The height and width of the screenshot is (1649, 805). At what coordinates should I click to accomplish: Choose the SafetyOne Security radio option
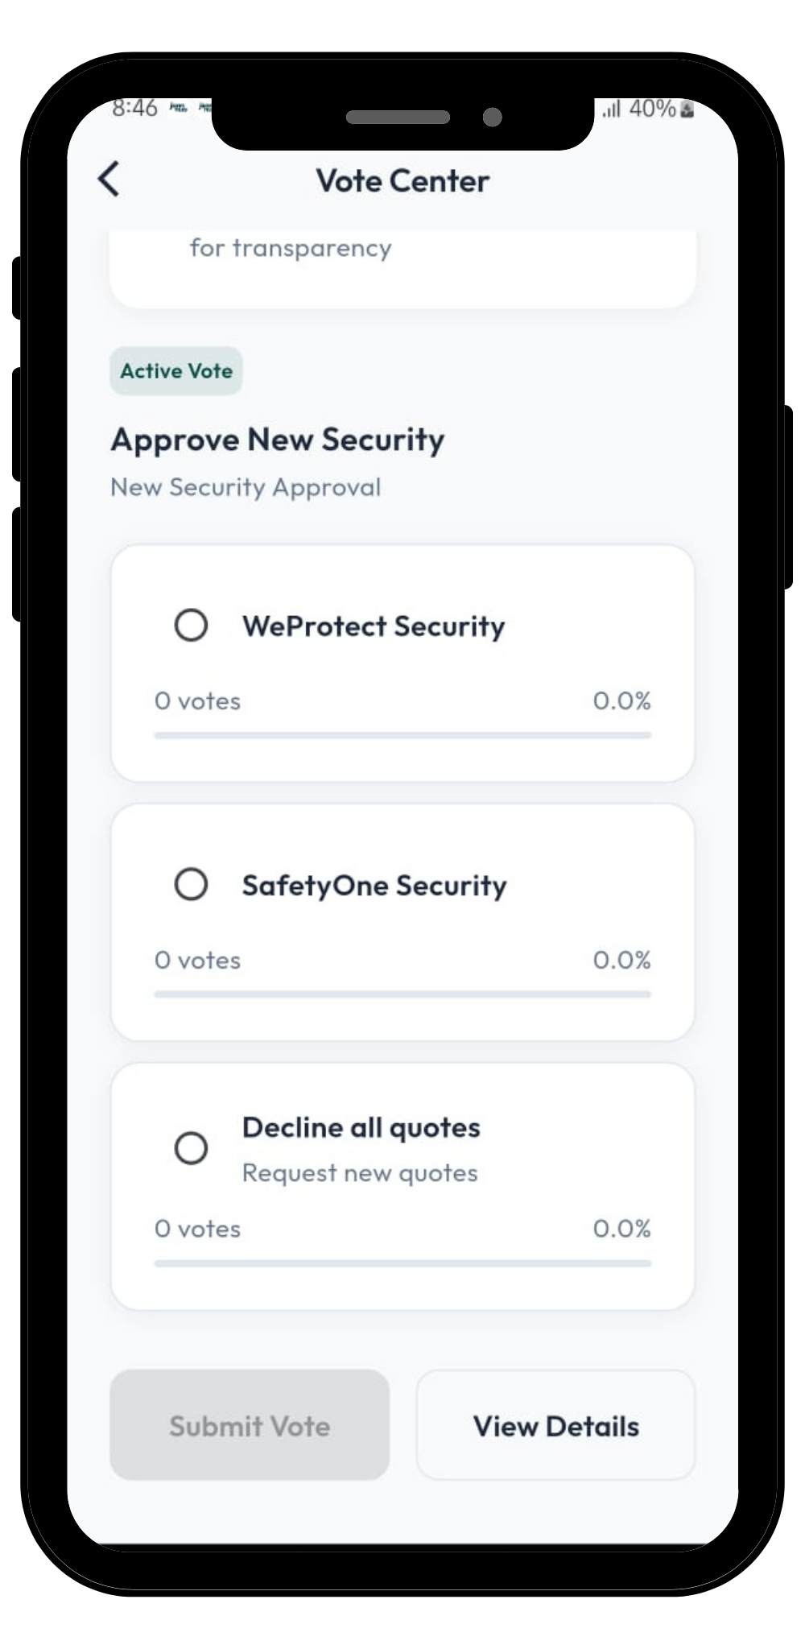(x=191, y=884)
